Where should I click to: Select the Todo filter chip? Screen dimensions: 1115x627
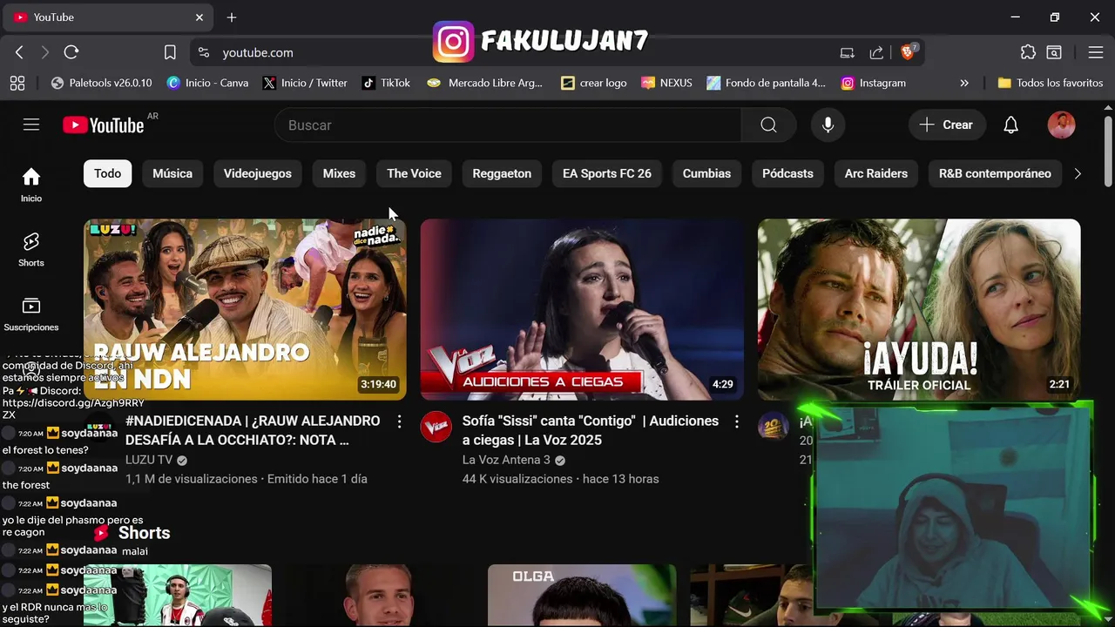pos(108,173)
